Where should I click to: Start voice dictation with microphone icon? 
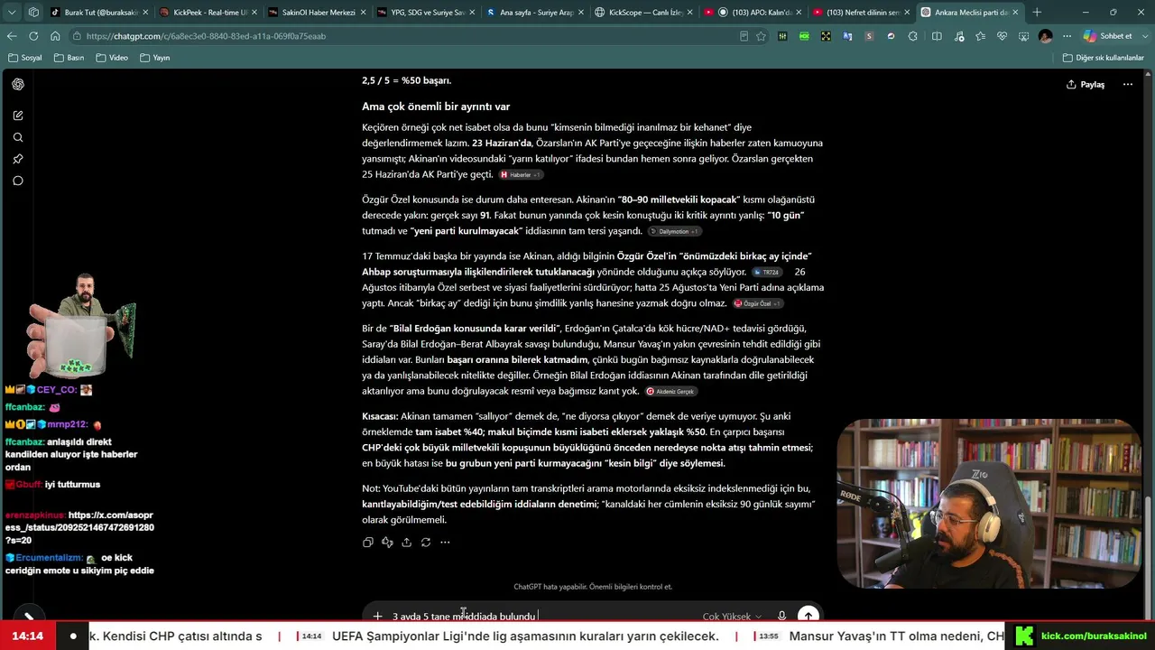[781, 617]
